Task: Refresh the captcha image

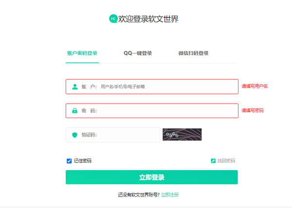Action: click(182, 135)
